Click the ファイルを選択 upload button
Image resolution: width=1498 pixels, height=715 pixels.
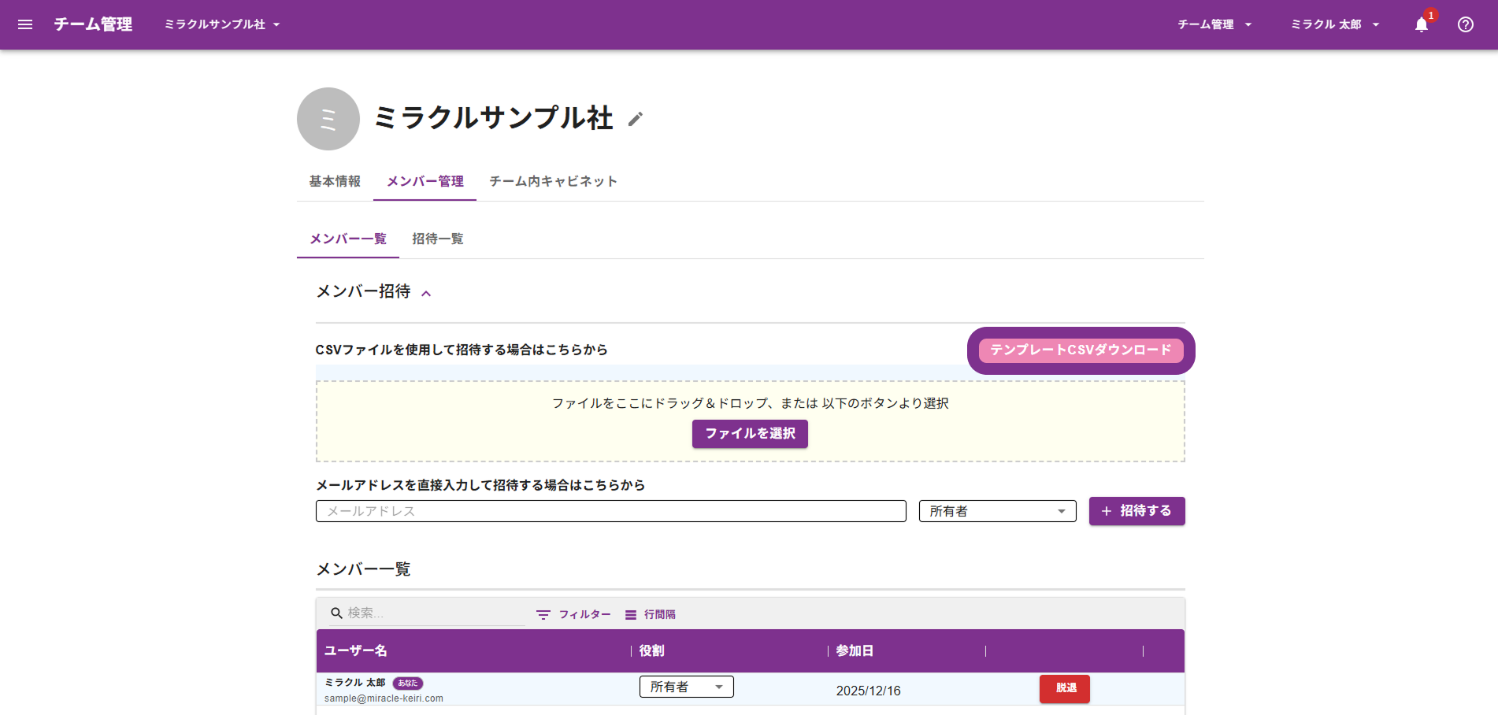[749, 434]
